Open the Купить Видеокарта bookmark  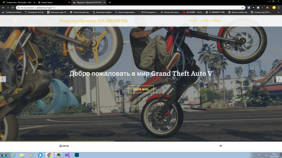125,12
